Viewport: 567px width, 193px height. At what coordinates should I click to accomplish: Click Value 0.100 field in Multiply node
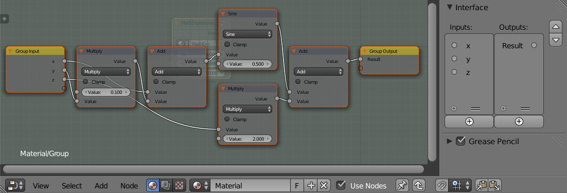[x=106, y=92]
